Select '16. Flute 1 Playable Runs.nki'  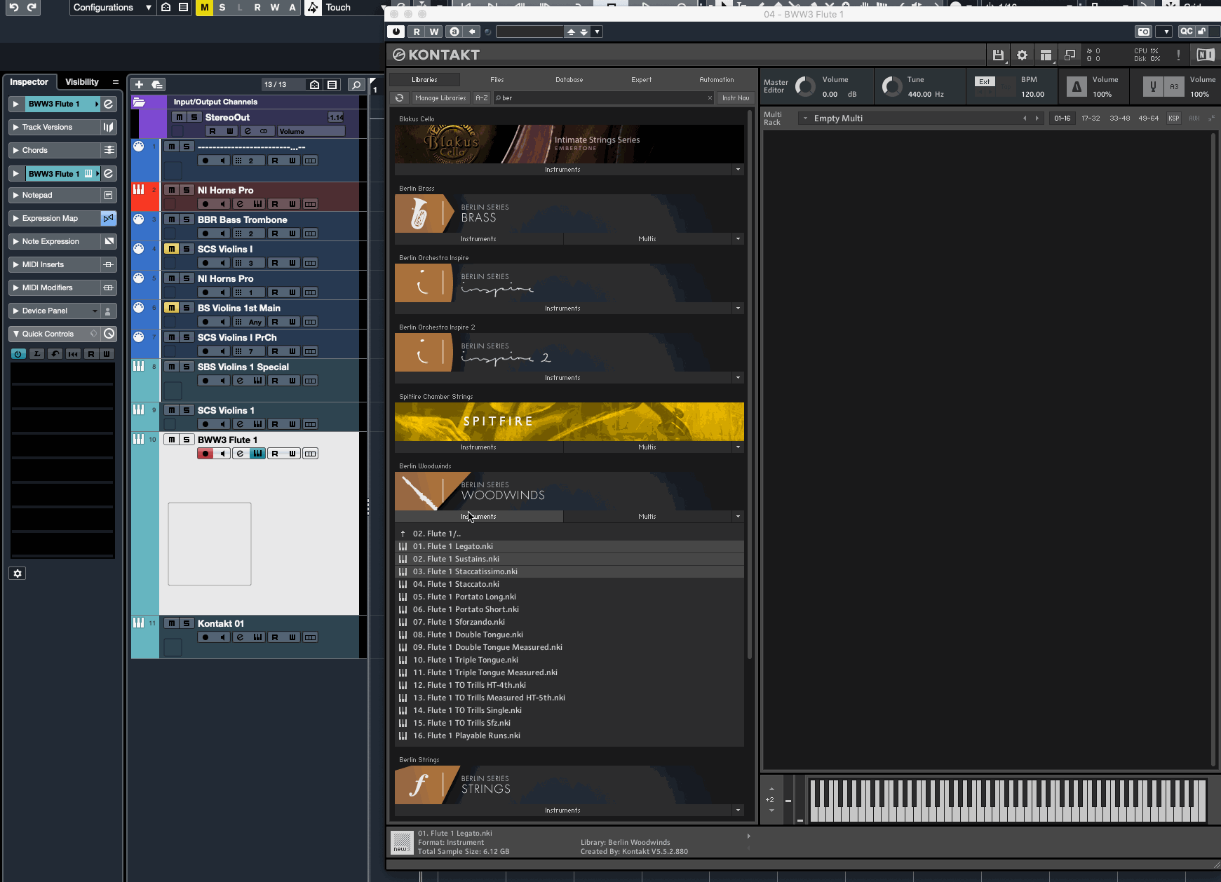[x=569, y=735]
